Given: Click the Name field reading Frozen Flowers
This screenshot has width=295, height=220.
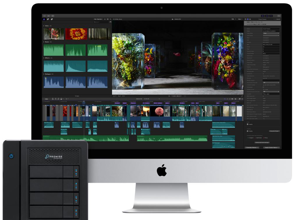Looking at the screenshot, I should pos(271,29).
